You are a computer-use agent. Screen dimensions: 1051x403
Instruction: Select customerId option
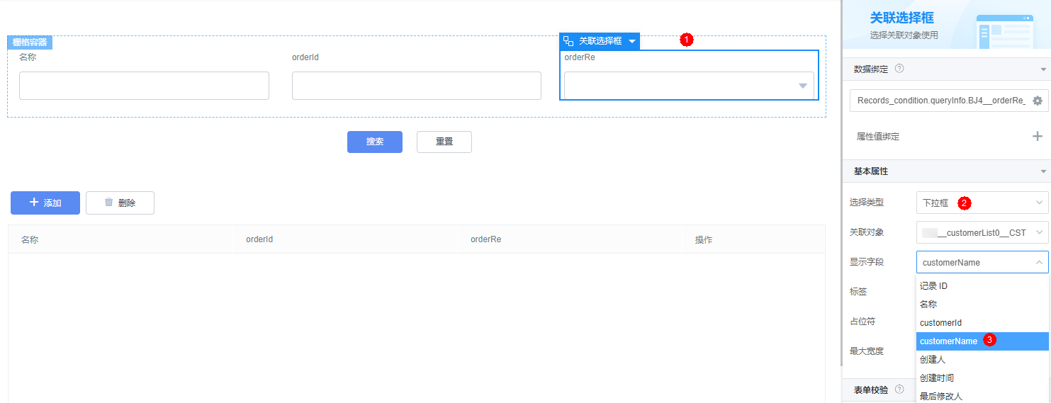pos(982,323)
